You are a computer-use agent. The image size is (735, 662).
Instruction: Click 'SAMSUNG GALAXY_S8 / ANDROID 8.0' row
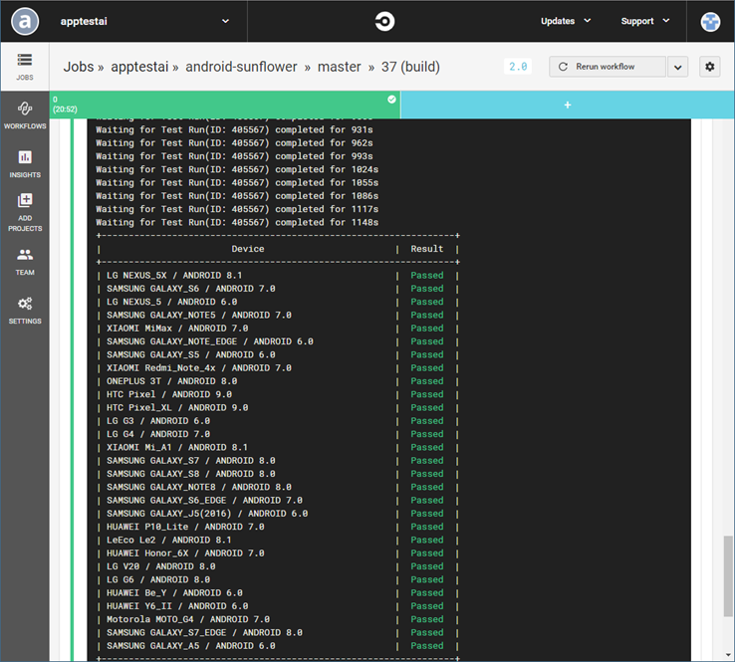(278, 474)
